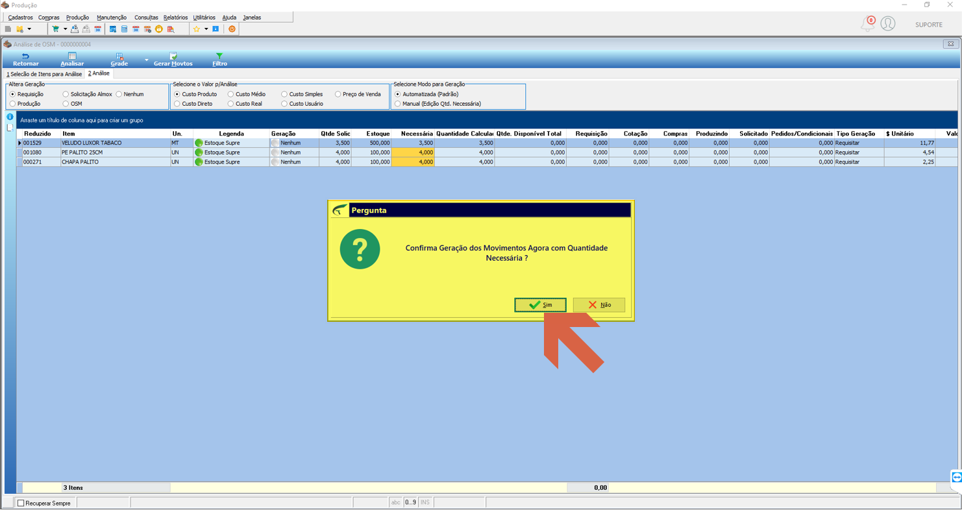962x510 pixels.
Task: Select Automatizada (Padrão) generation mode
Action: tap(426, 94)
